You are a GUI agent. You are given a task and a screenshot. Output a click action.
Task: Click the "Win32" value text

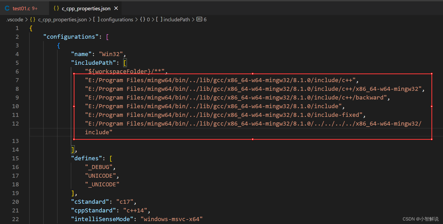click(x=111, y=54)
